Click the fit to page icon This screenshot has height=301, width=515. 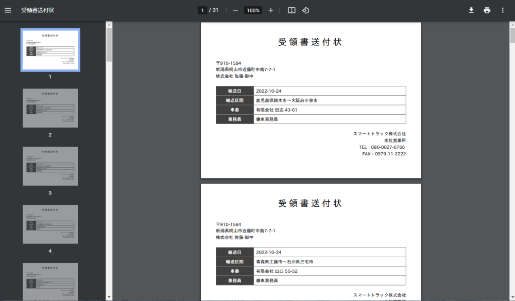tap(291, 10)
